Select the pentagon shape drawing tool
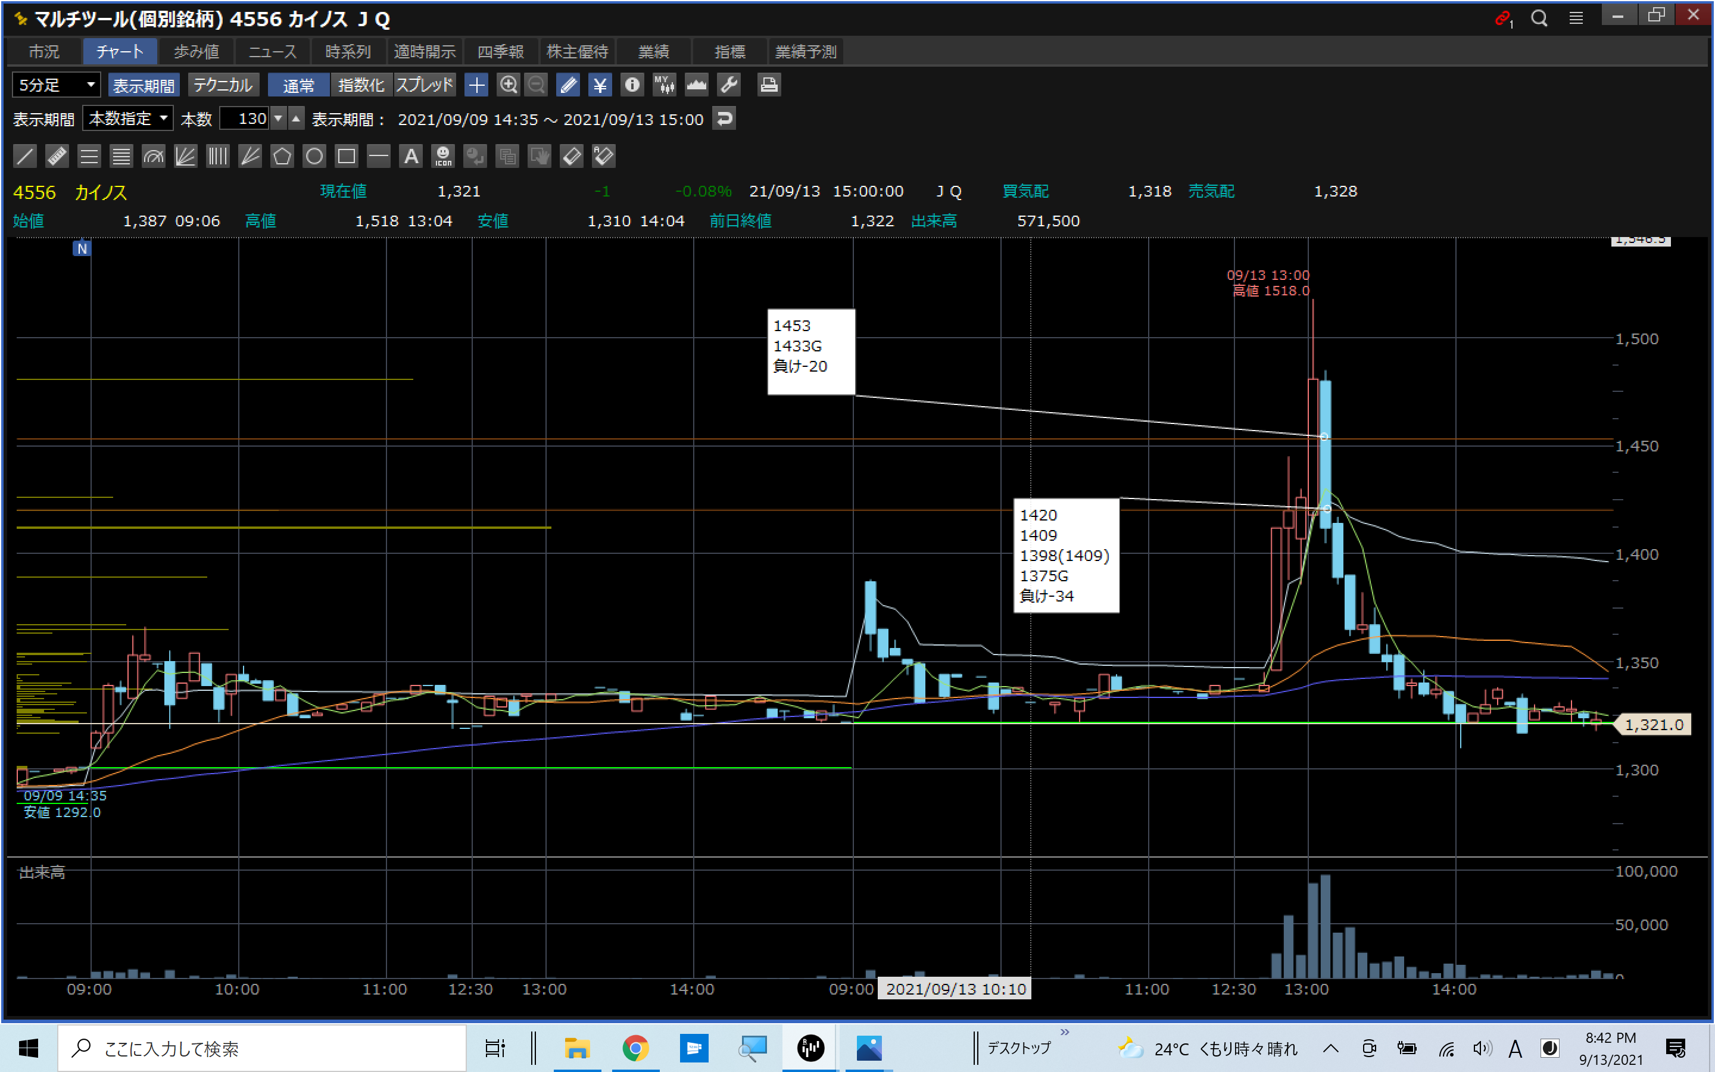The image size is (1715, 1072). point(282,156)
